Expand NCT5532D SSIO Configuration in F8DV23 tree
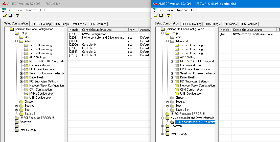 21,61
